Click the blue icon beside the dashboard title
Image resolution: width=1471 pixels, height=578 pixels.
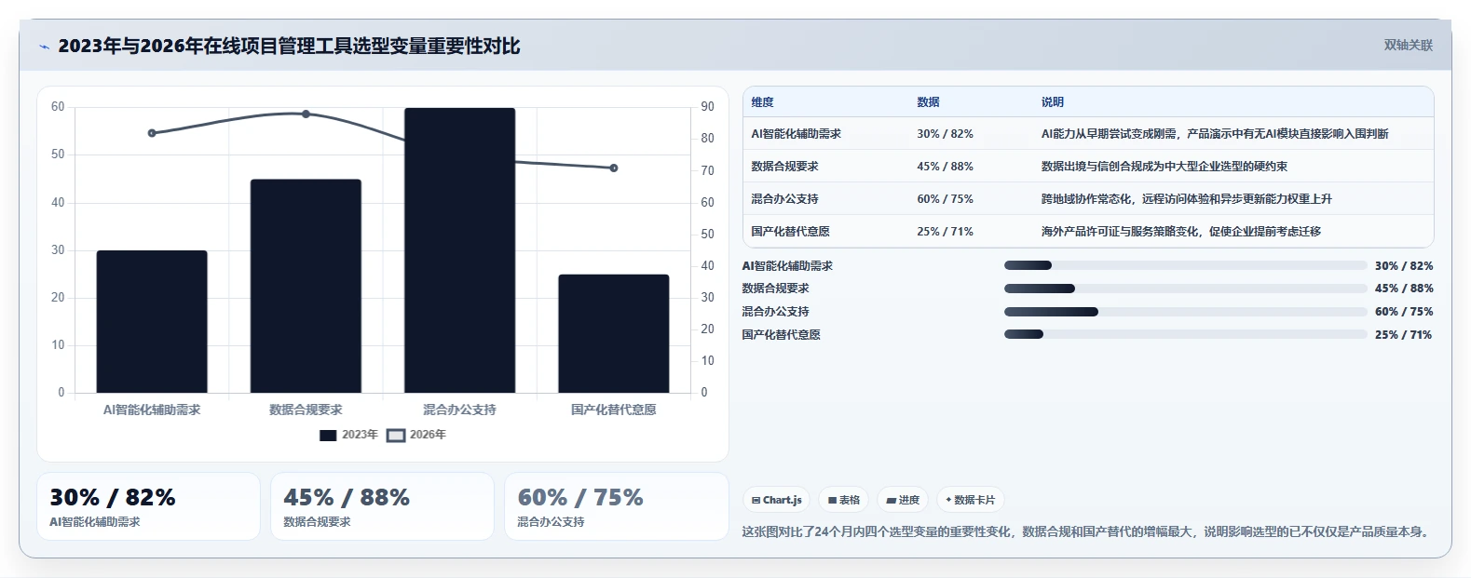(x=44, y=47)
